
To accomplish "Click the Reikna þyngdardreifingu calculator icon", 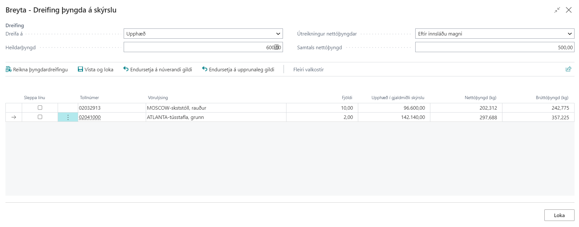I will tap(8, 69).
